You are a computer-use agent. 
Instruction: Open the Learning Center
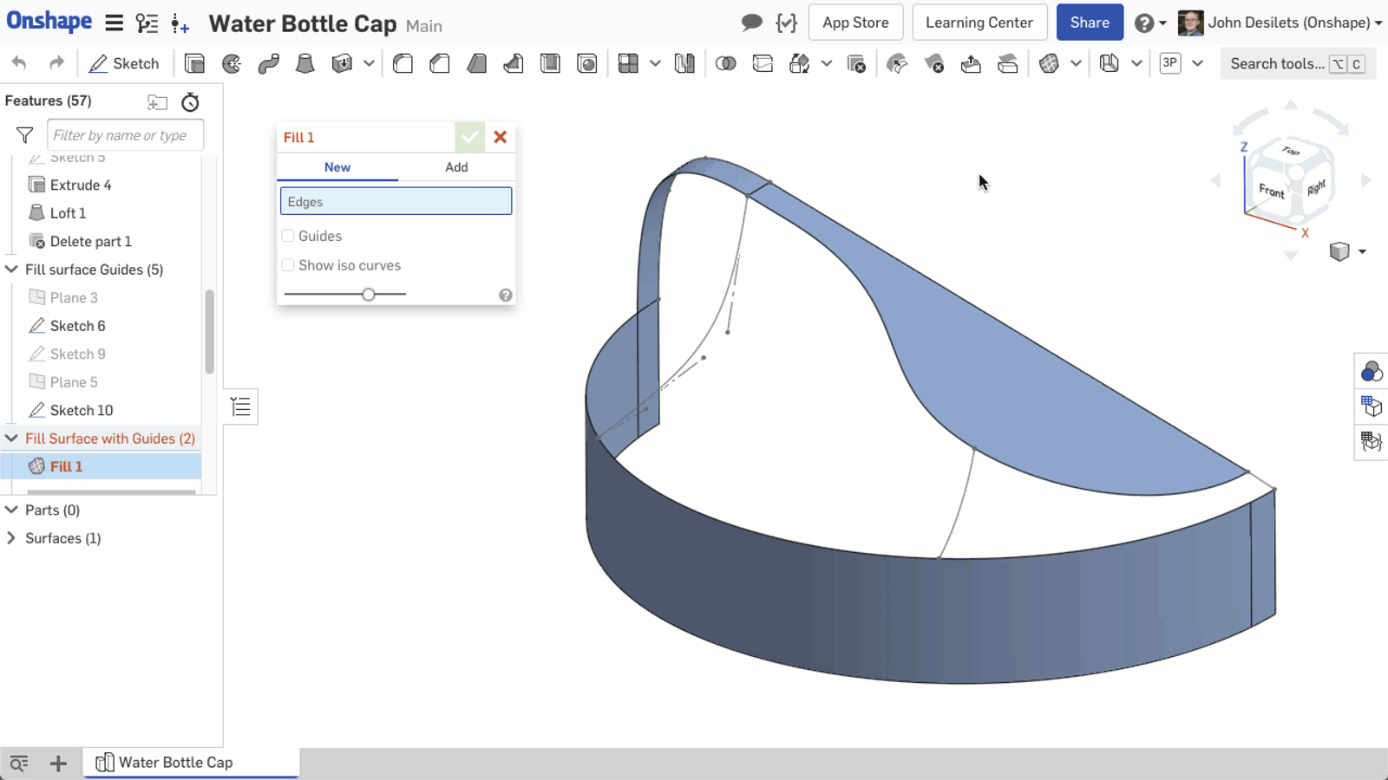[x=979, y=23]
